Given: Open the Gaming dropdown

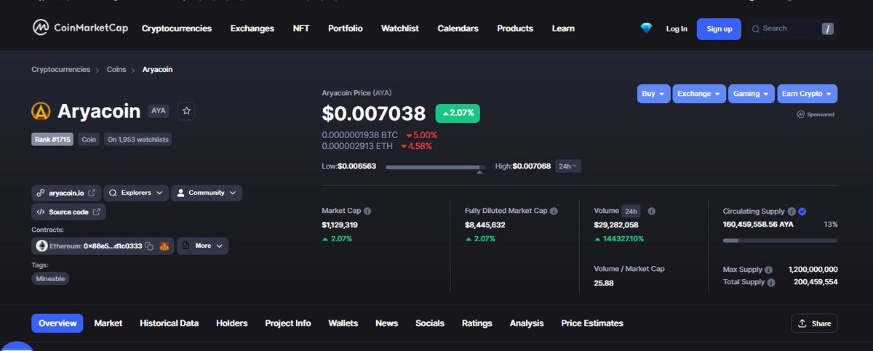Looking at the screenshot, I should click(752, 94).
